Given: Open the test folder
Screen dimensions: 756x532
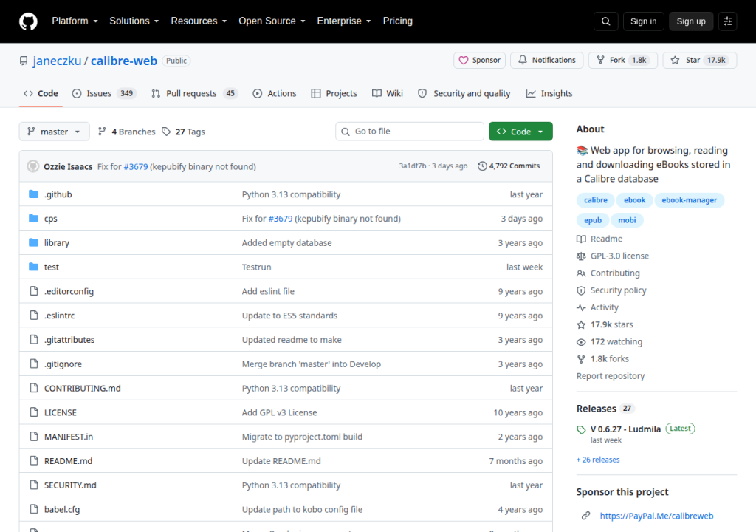Looking at the screenshot, I should pyautogui.click(x=51, y=267).
